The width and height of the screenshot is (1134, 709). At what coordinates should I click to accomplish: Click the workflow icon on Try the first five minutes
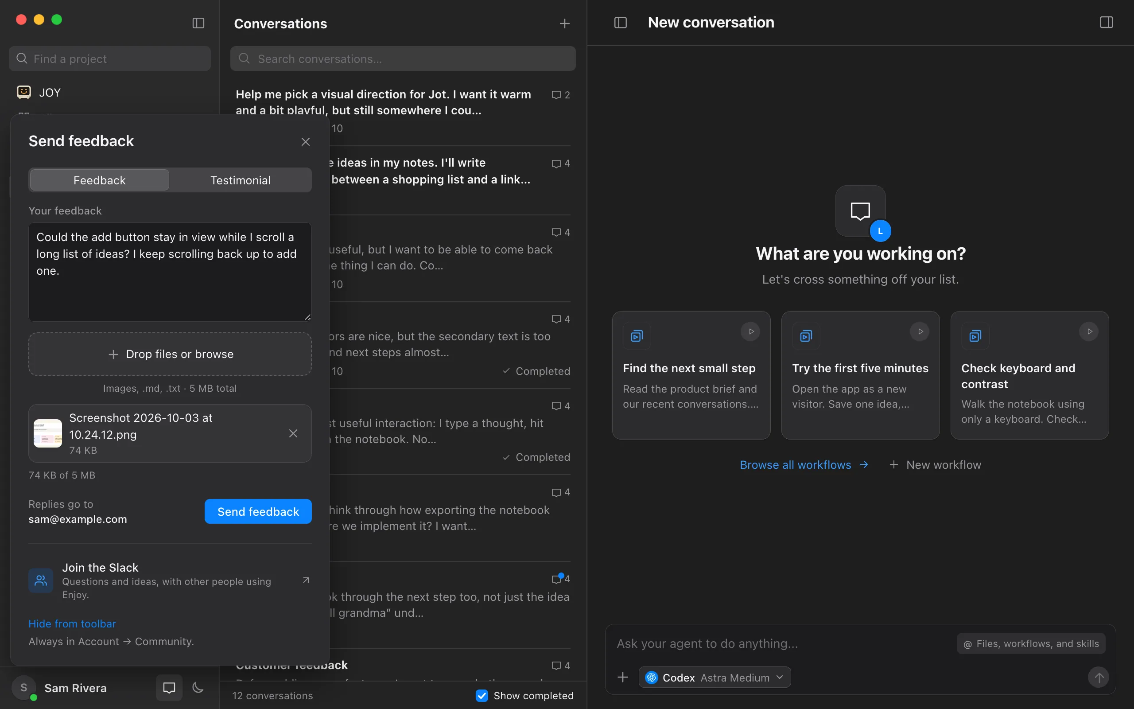(x=806, y=336)
